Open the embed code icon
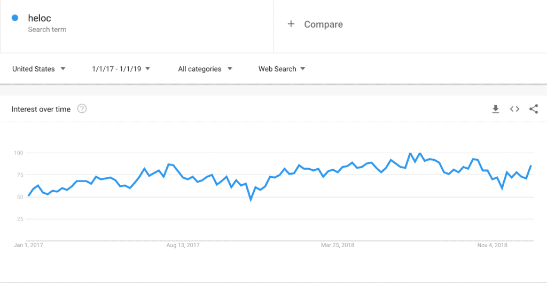Screen dimensions: 547x283 (514, 109)
